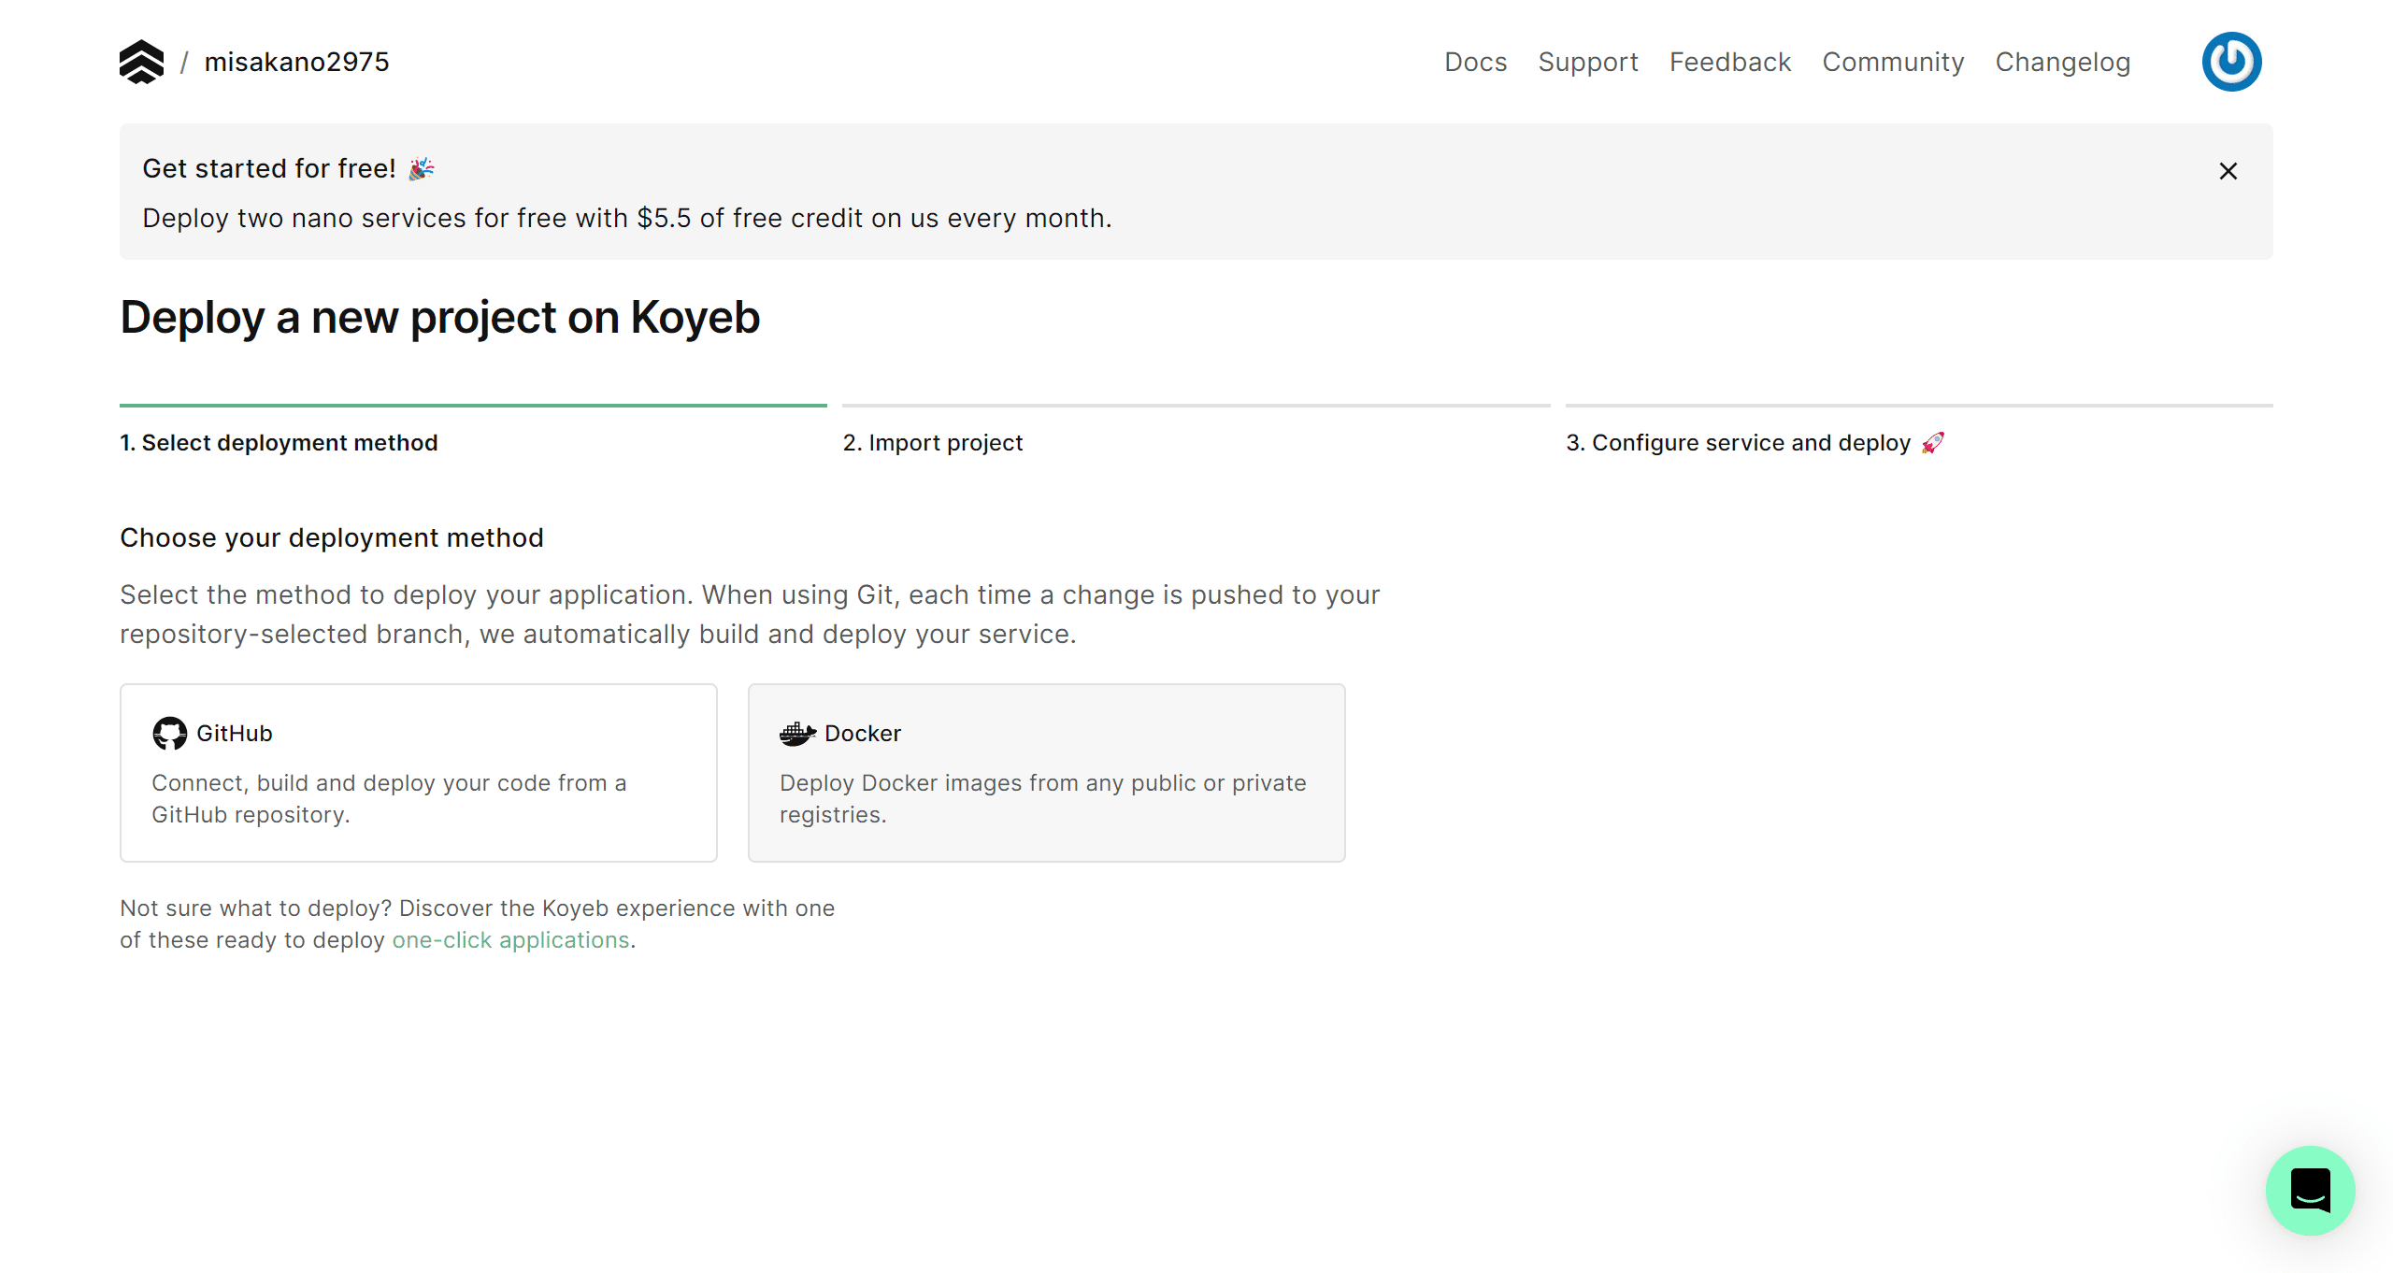
Task: Click the misakano2975 organization name
Action: point(296,62)
